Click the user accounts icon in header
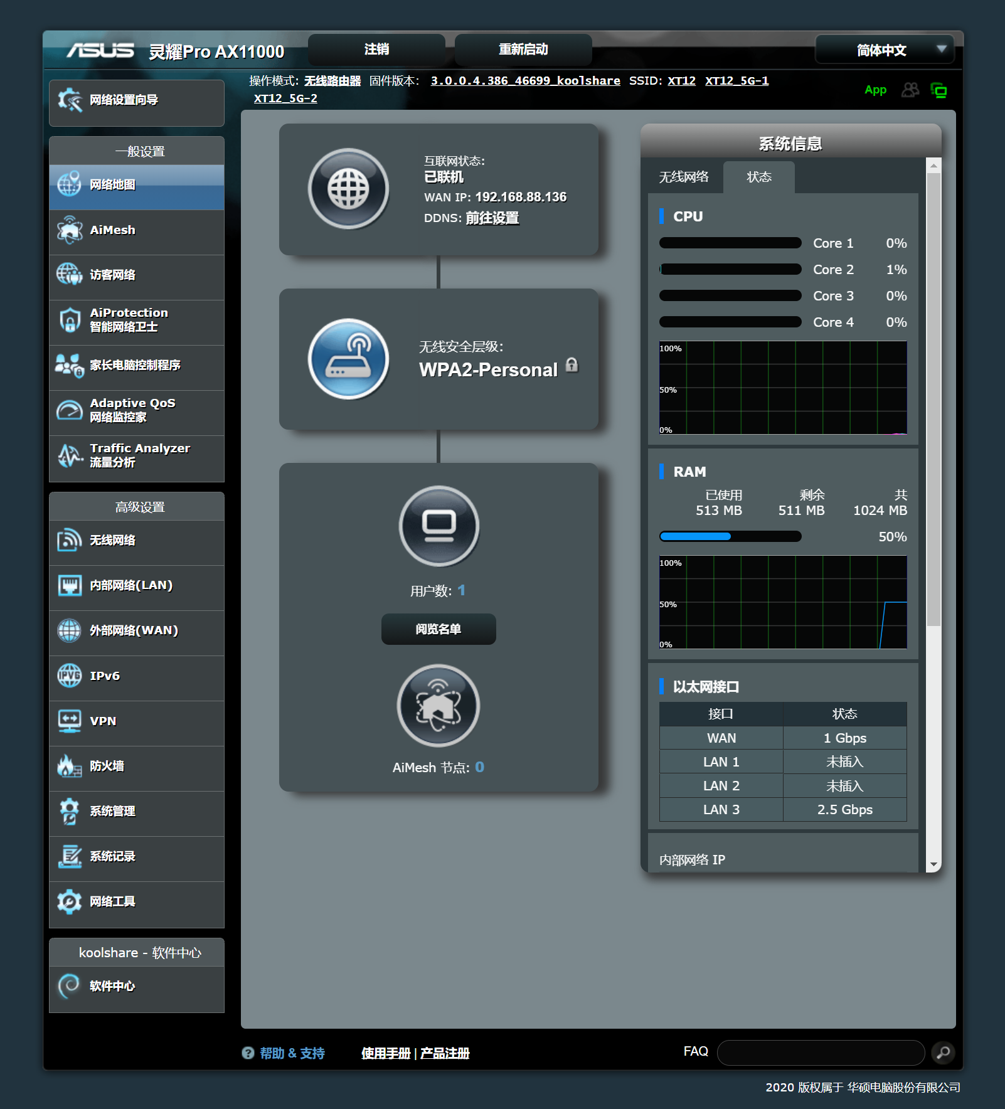1005x1109 pixels. point(910,90)
